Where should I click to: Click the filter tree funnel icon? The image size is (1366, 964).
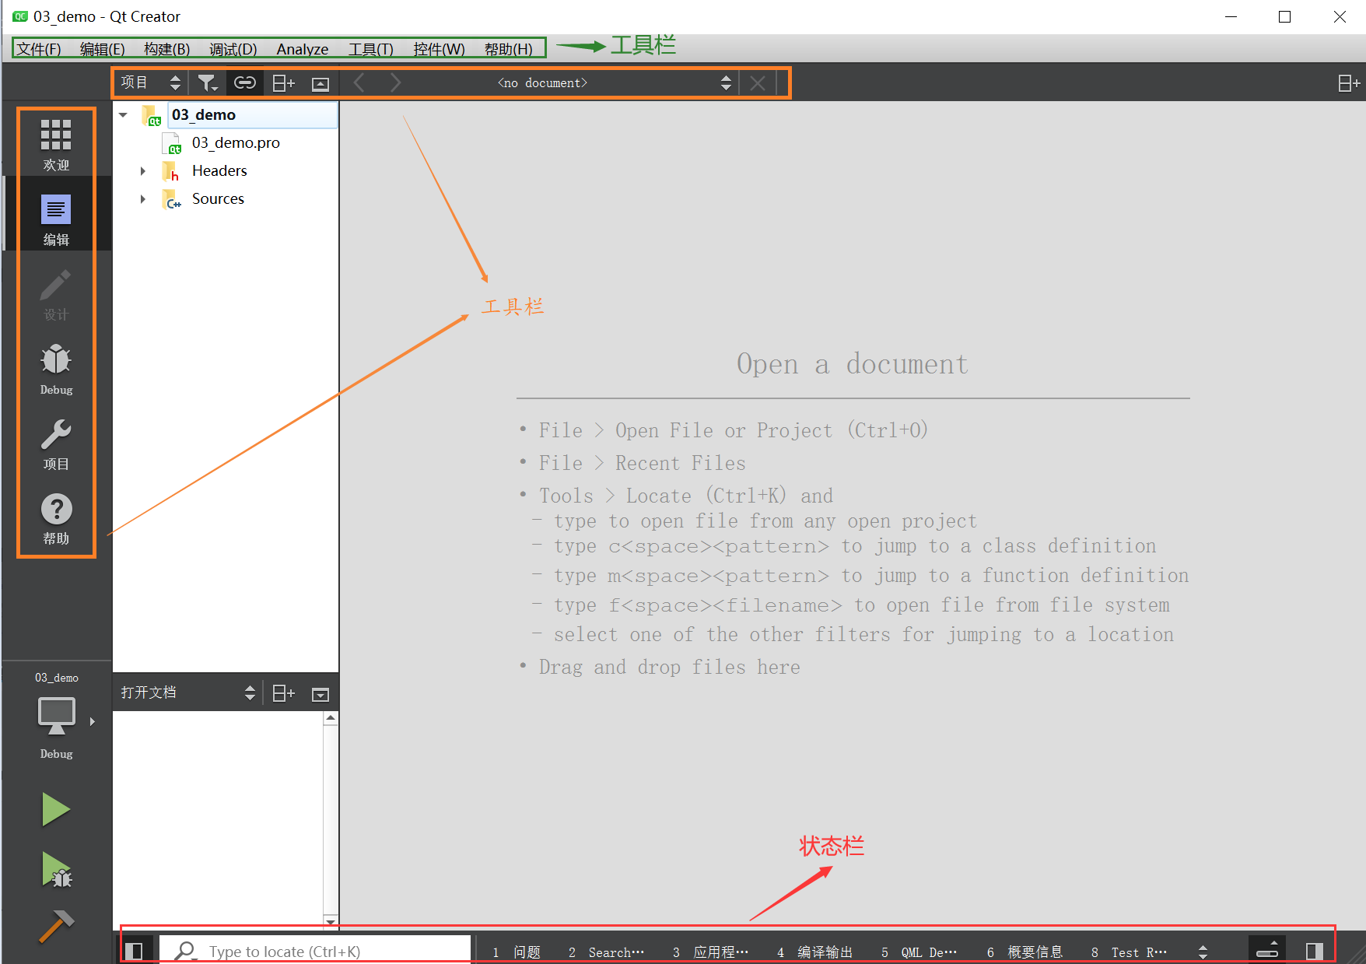[207, 82]
